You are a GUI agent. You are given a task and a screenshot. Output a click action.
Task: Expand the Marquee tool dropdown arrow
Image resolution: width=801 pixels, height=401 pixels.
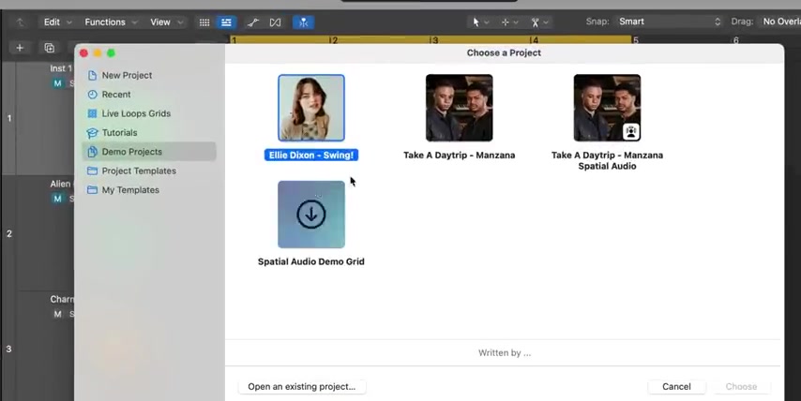click(x=516, y=22)
